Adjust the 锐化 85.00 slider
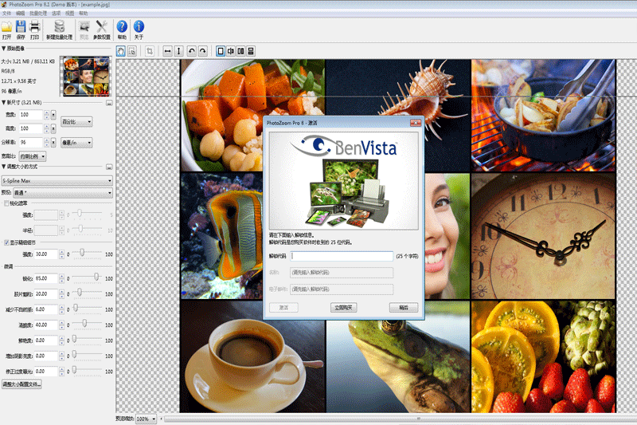637x425 pixels. coord(96,277)
